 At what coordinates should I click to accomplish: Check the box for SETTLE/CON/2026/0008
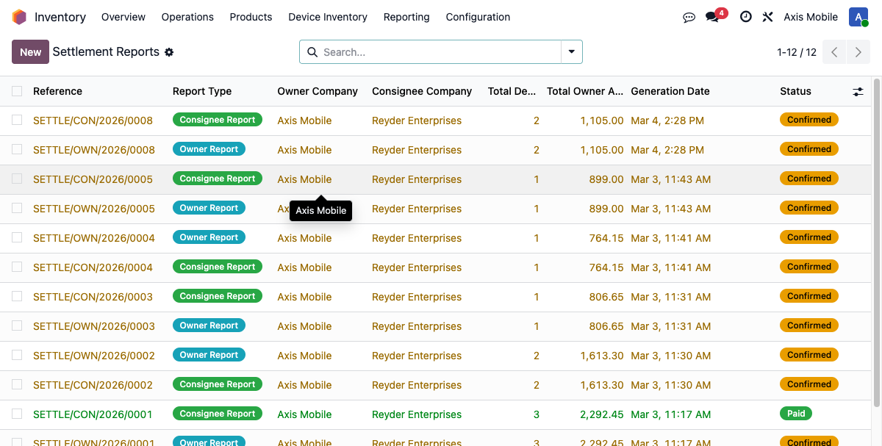coord(17,120)
